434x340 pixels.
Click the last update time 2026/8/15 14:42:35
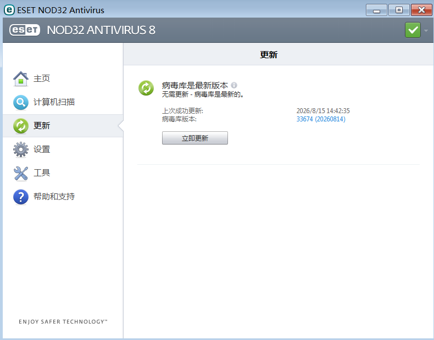(x=323, y=111)
